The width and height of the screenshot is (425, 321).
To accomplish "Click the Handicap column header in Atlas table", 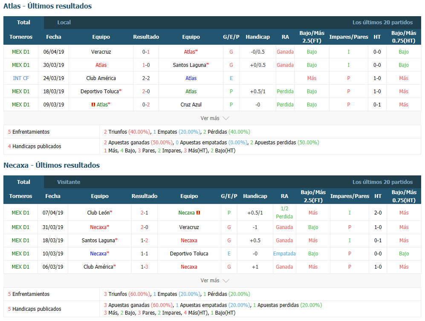I will [258, 37].
